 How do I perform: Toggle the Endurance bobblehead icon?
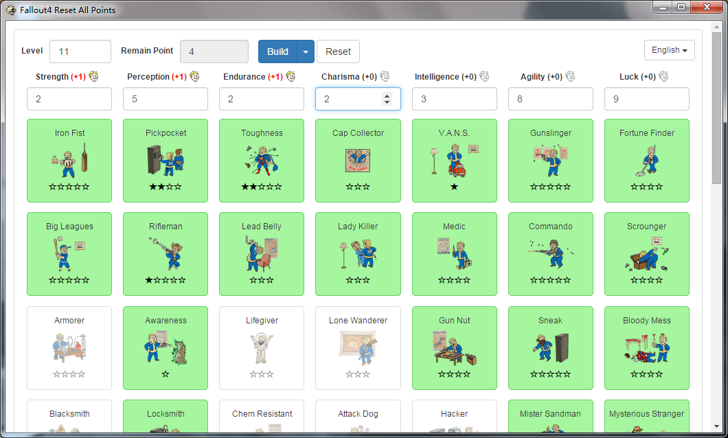pos(291,76)
